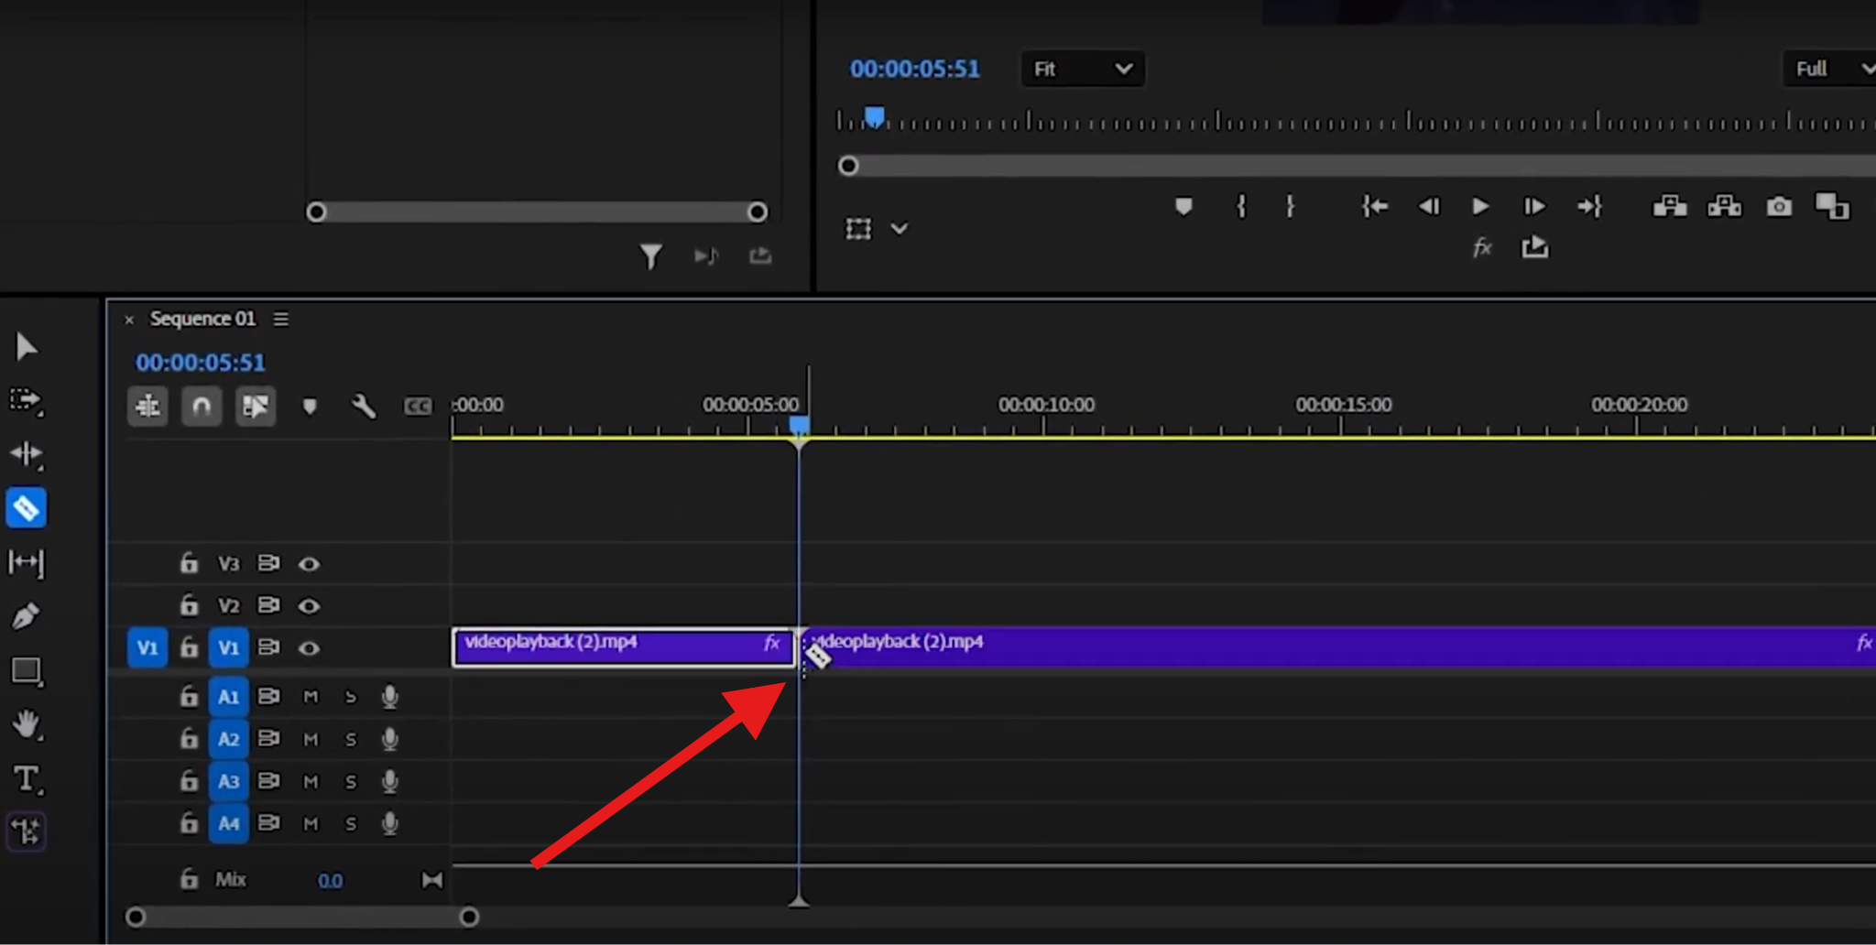Image resolution: width=1876 pixels, height=945 pixels.
Task: Click the blue timeline timecode 00:00:05:51
Action: click(200, 363)
